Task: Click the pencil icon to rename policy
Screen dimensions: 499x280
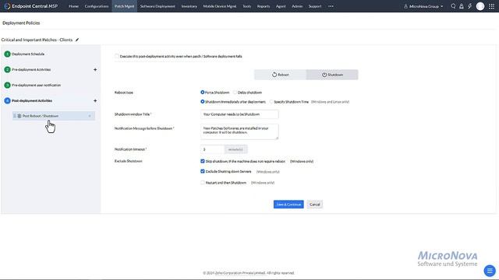Action: tap(77, 40)
